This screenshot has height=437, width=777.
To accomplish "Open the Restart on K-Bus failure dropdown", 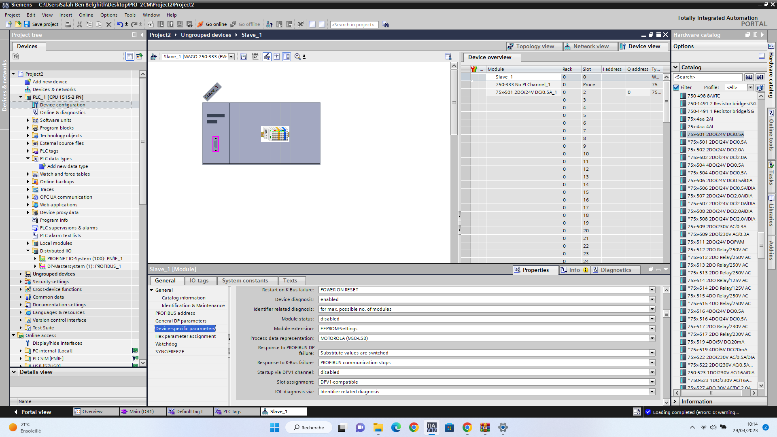I will click(652, 290).
